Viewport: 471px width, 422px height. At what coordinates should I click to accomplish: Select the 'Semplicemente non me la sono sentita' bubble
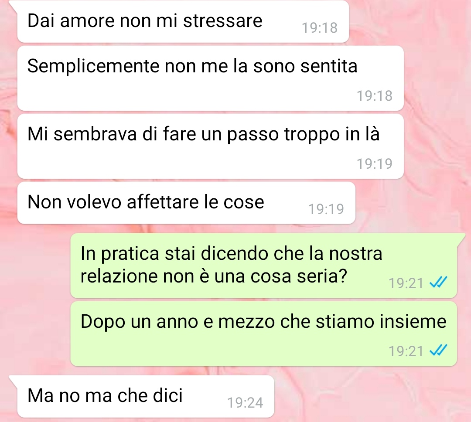210,78
